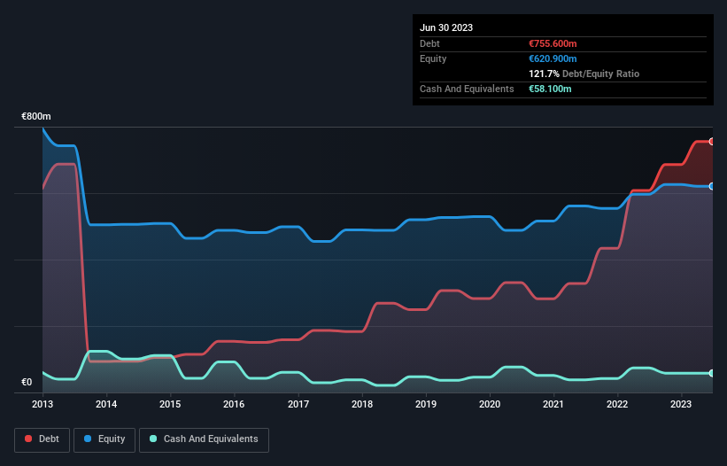Image resolution: width=727 pixels, height=466 pixels.
Task: Click the blue Equity endpoint marker
Action: click(x=712, y=186)
